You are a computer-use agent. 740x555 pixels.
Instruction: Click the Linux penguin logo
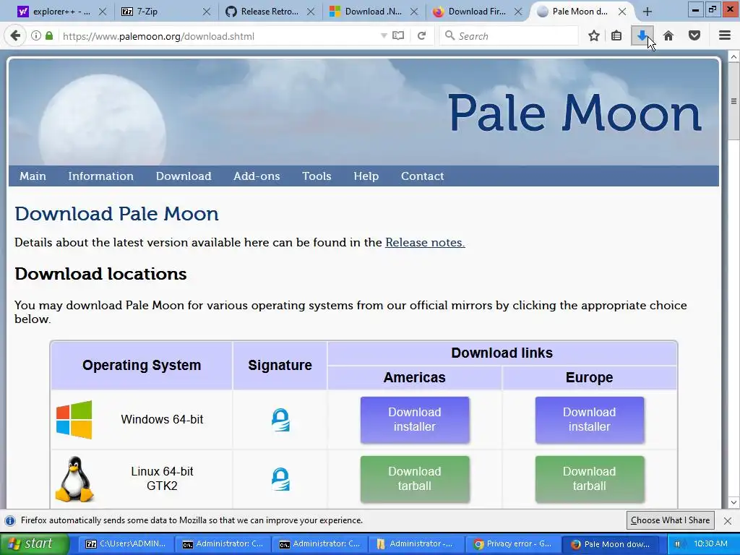point(74,479)
